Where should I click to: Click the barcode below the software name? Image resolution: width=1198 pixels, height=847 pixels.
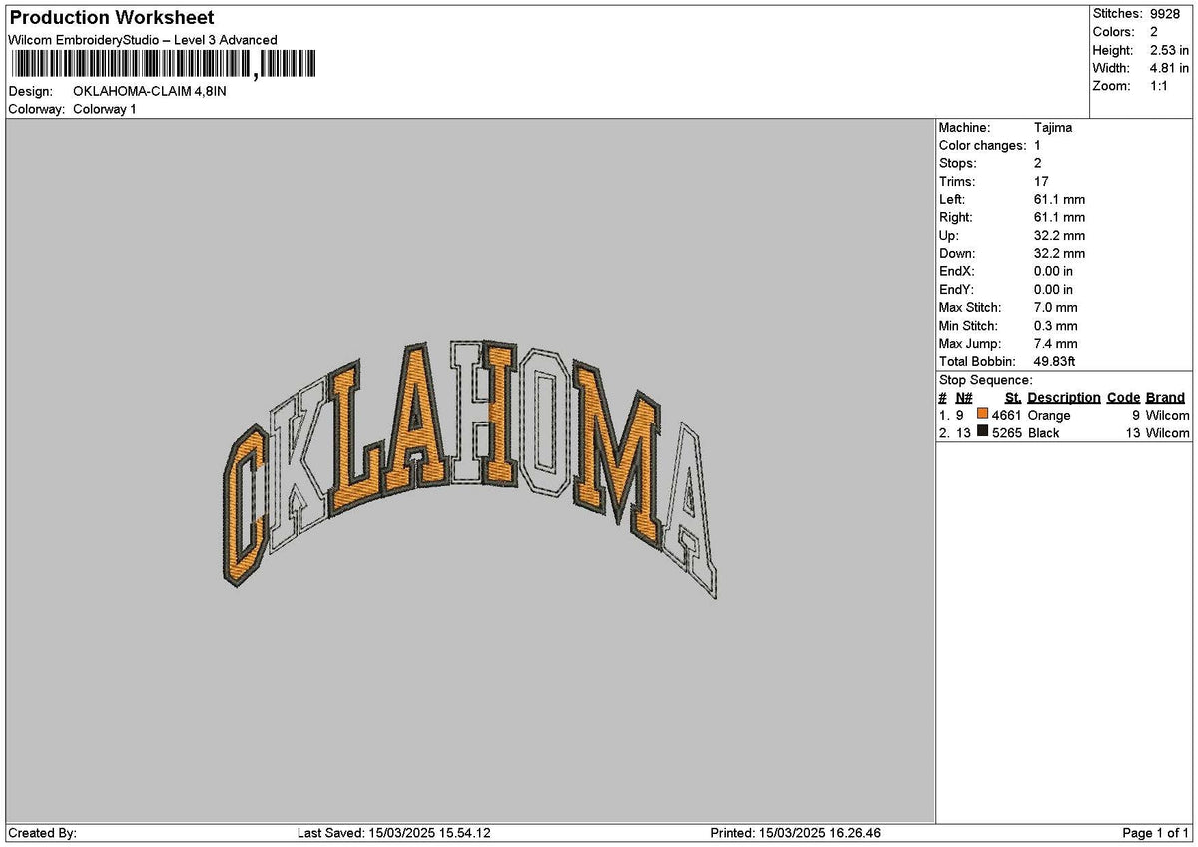click(163, 65)
